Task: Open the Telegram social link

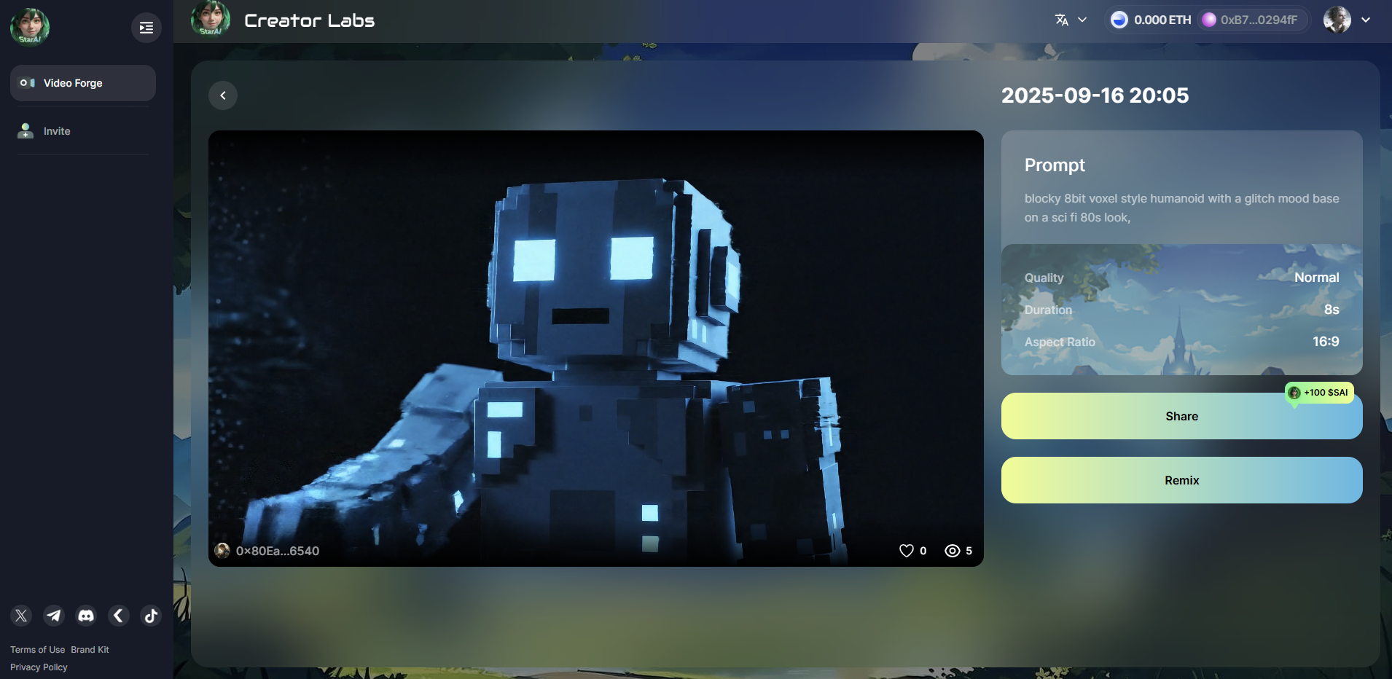Action: [54, 616]
